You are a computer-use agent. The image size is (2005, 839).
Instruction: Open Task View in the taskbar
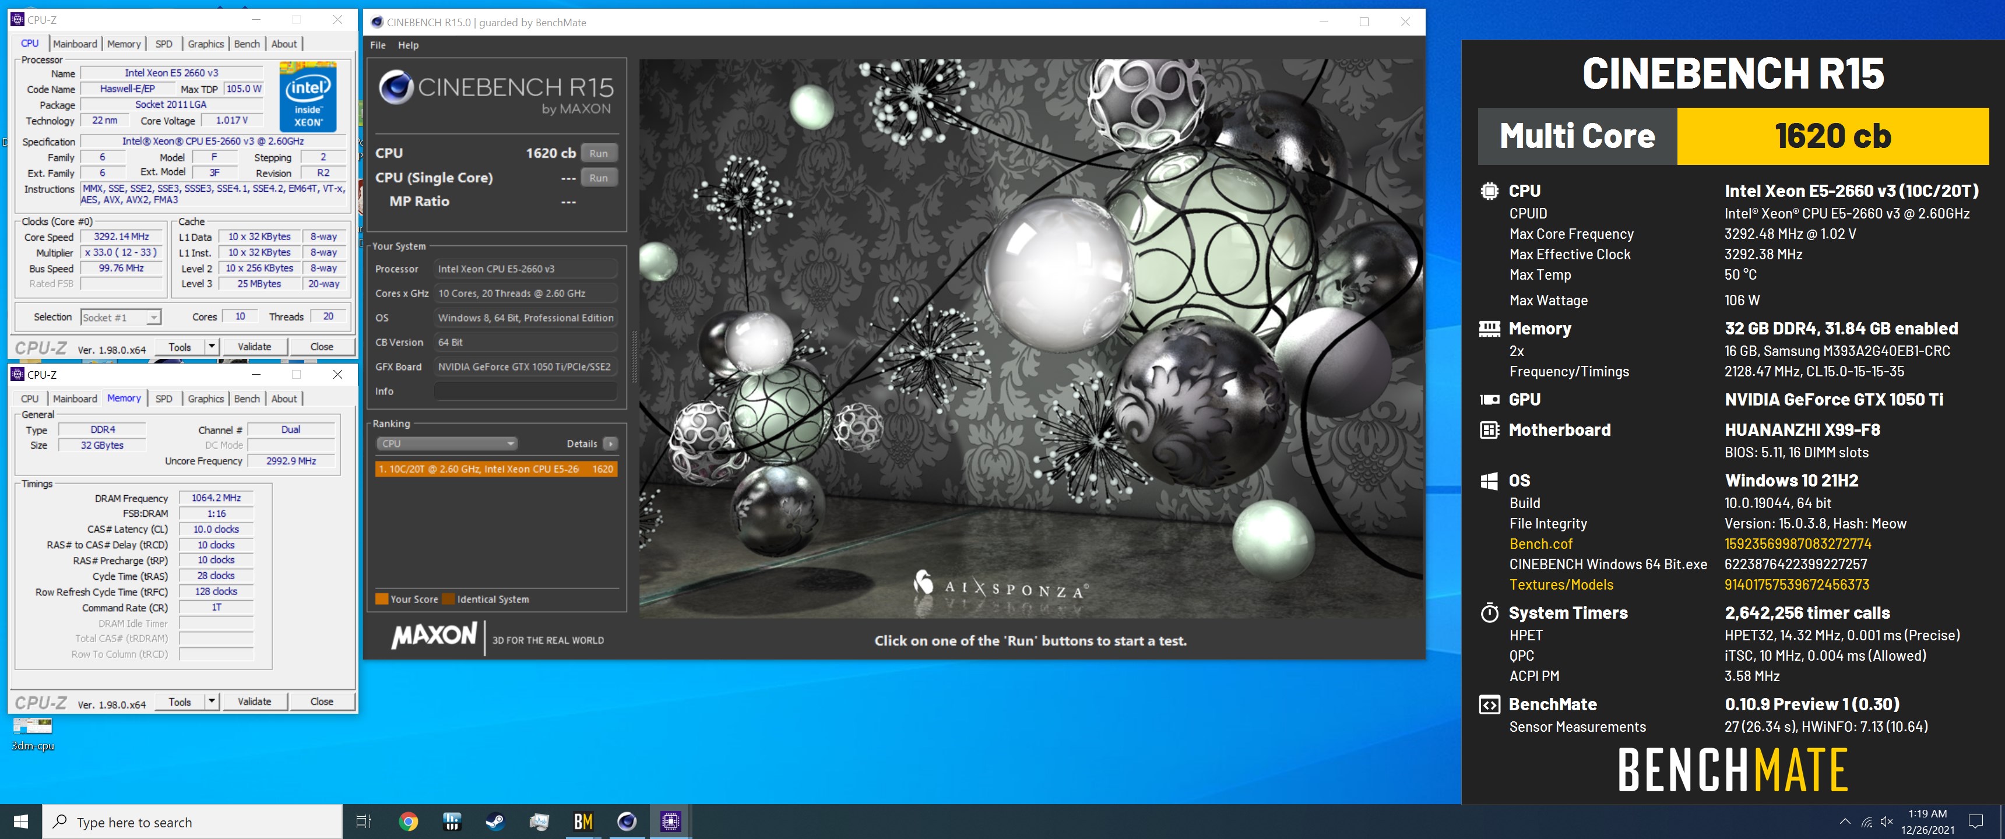(x=364, y=822)
